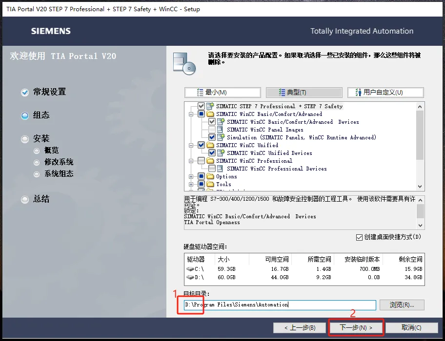The height and width of the screenshot is (341, 445).
Task: Click the 概览 sub-step indicator
Action: pos(37,151)
